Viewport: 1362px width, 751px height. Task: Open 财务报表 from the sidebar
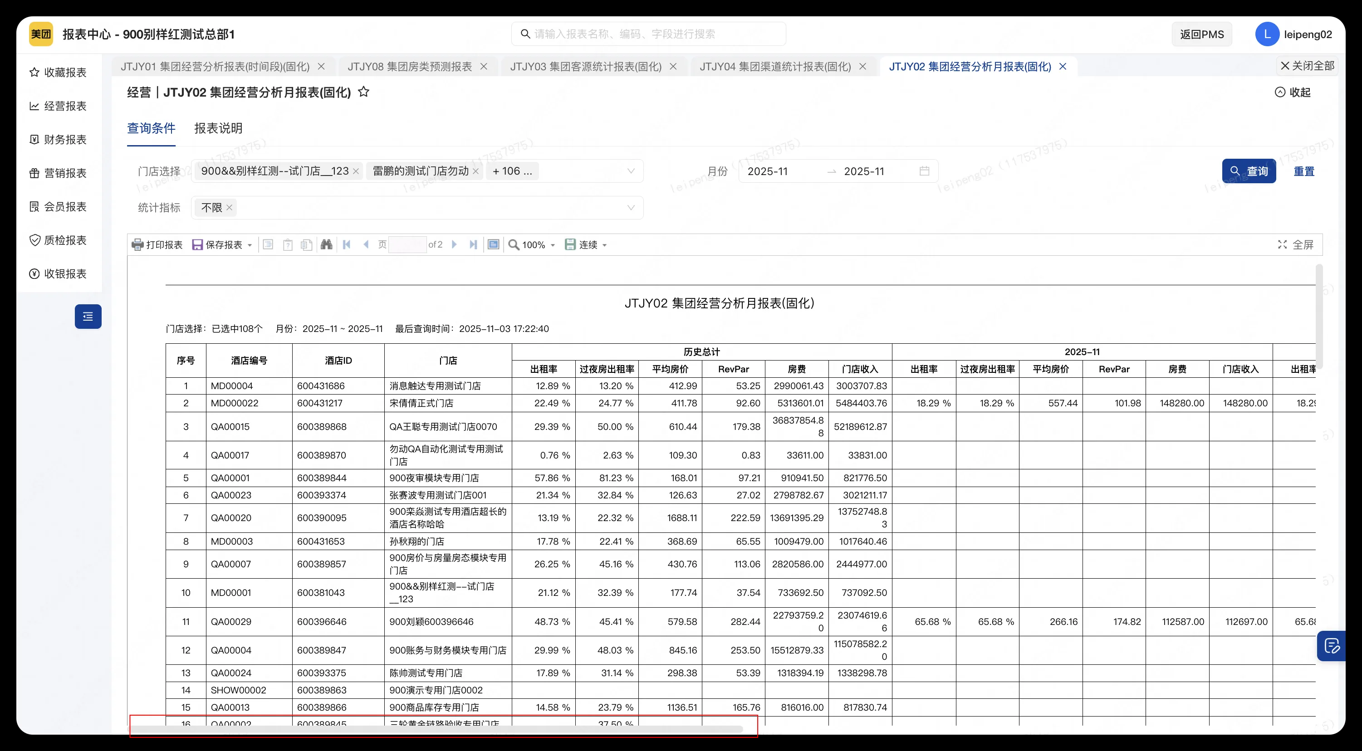point(34,139)
